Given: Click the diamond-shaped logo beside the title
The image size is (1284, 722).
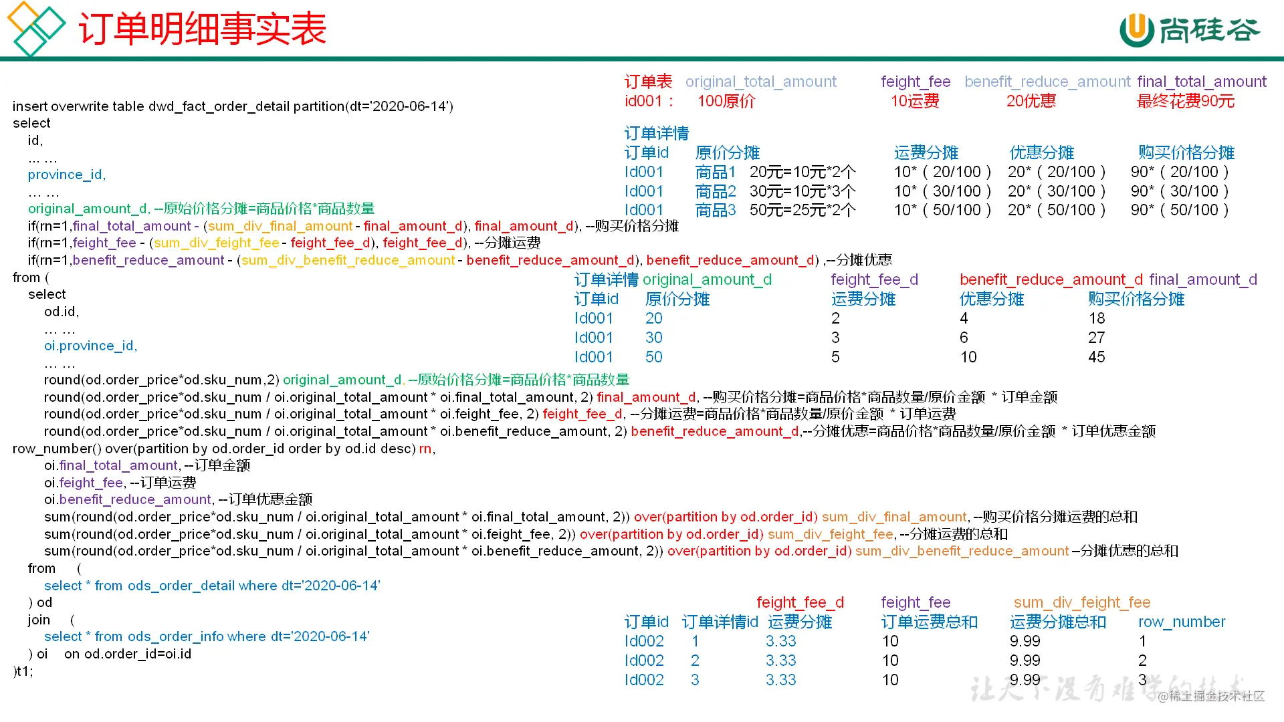Looking at the screenshot, I should coord(36,28).
